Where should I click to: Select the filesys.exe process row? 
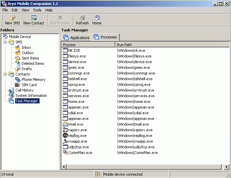[145, 56]
